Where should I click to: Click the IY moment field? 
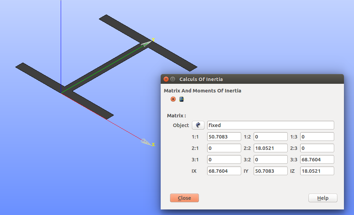click(x=270, y=171)
